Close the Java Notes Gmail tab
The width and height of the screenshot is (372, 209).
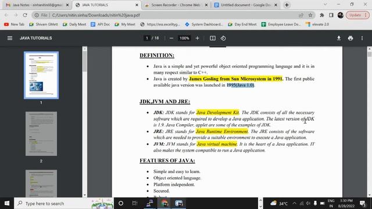pyautogui.click(x=67, y=5)
